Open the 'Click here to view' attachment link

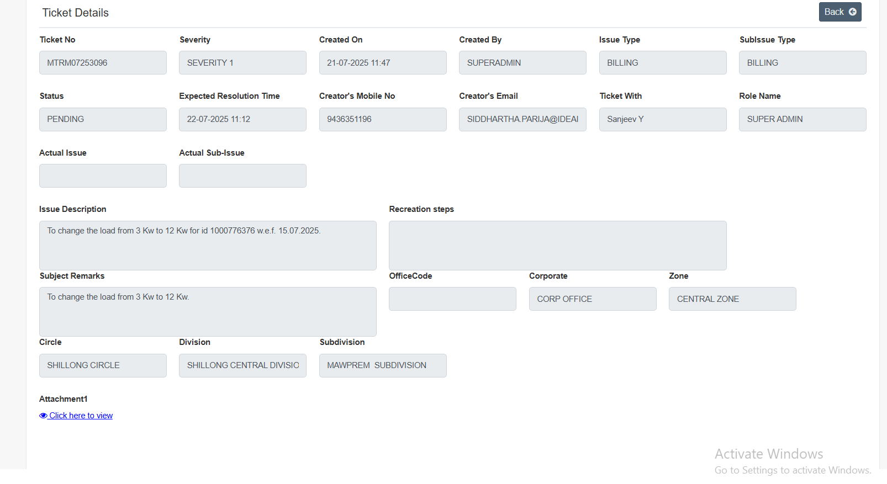pyautogui.click(x=81, y=416)
